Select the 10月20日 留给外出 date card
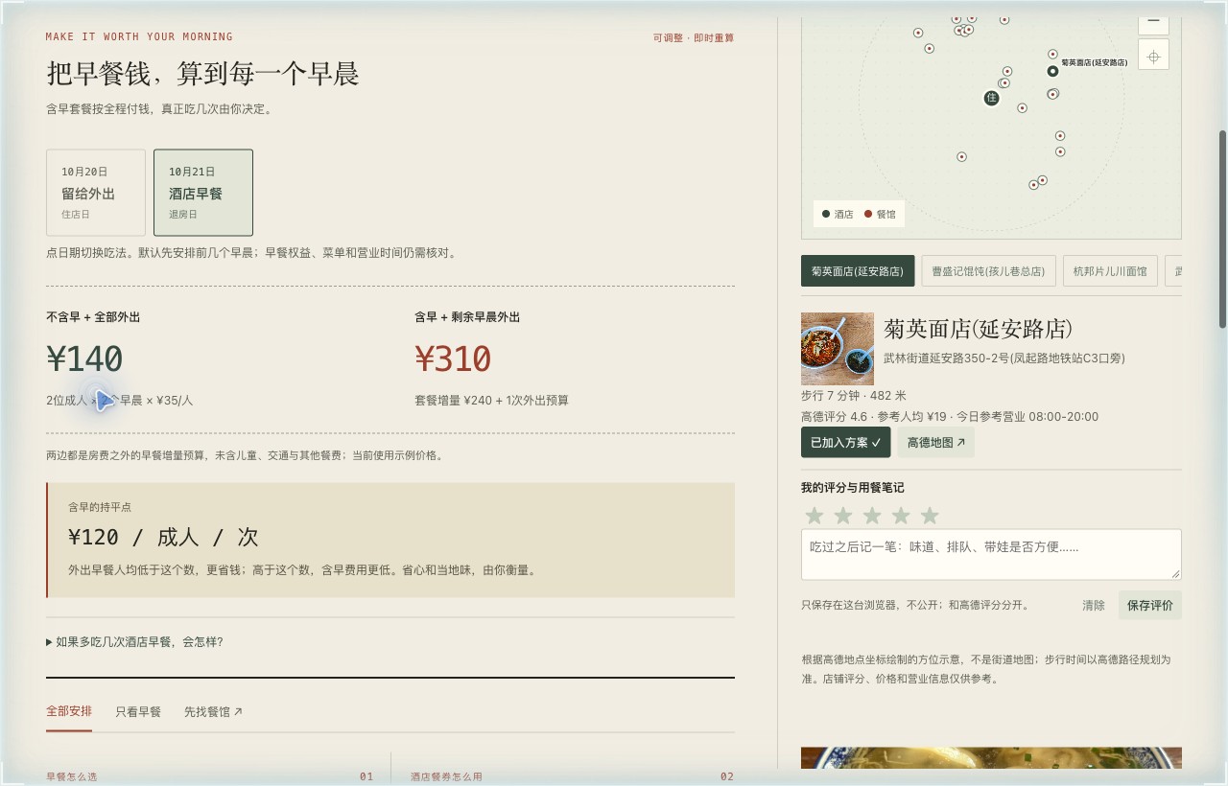 pyautogui.click(x=96, y=193)
